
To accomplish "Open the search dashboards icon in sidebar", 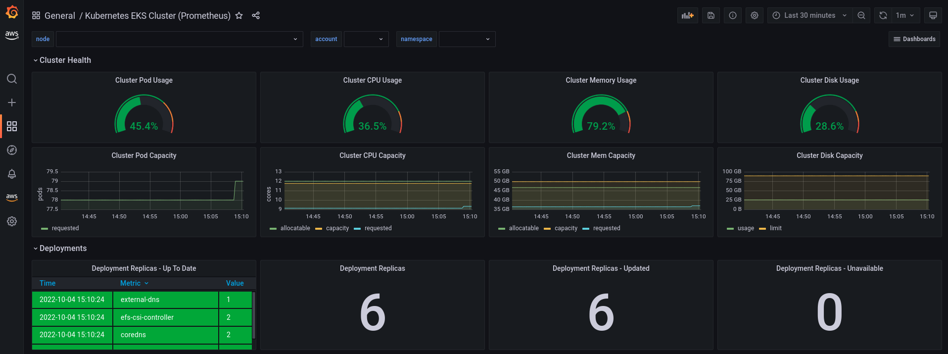I will click(x=12, y=79).
